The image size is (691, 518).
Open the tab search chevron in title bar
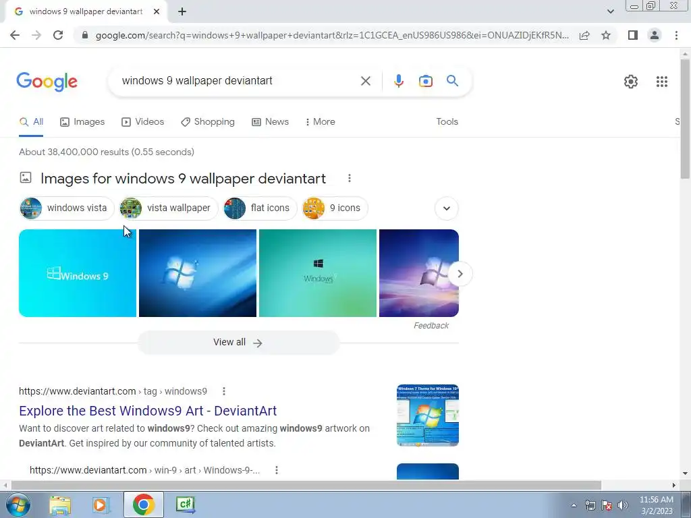[x=610, y=12]
